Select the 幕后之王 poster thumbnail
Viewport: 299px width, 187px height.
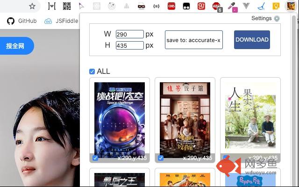pyautogui.click(x=120, y=180)
